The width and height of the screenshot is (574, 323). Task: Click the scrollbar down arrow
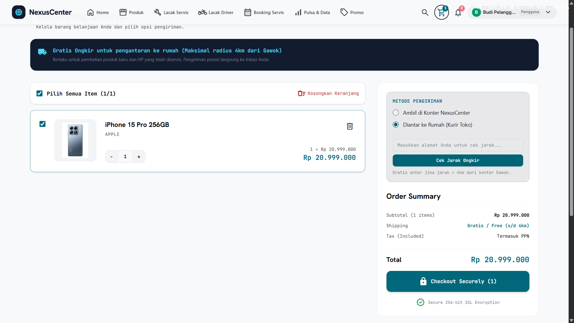tap(571, 320)
